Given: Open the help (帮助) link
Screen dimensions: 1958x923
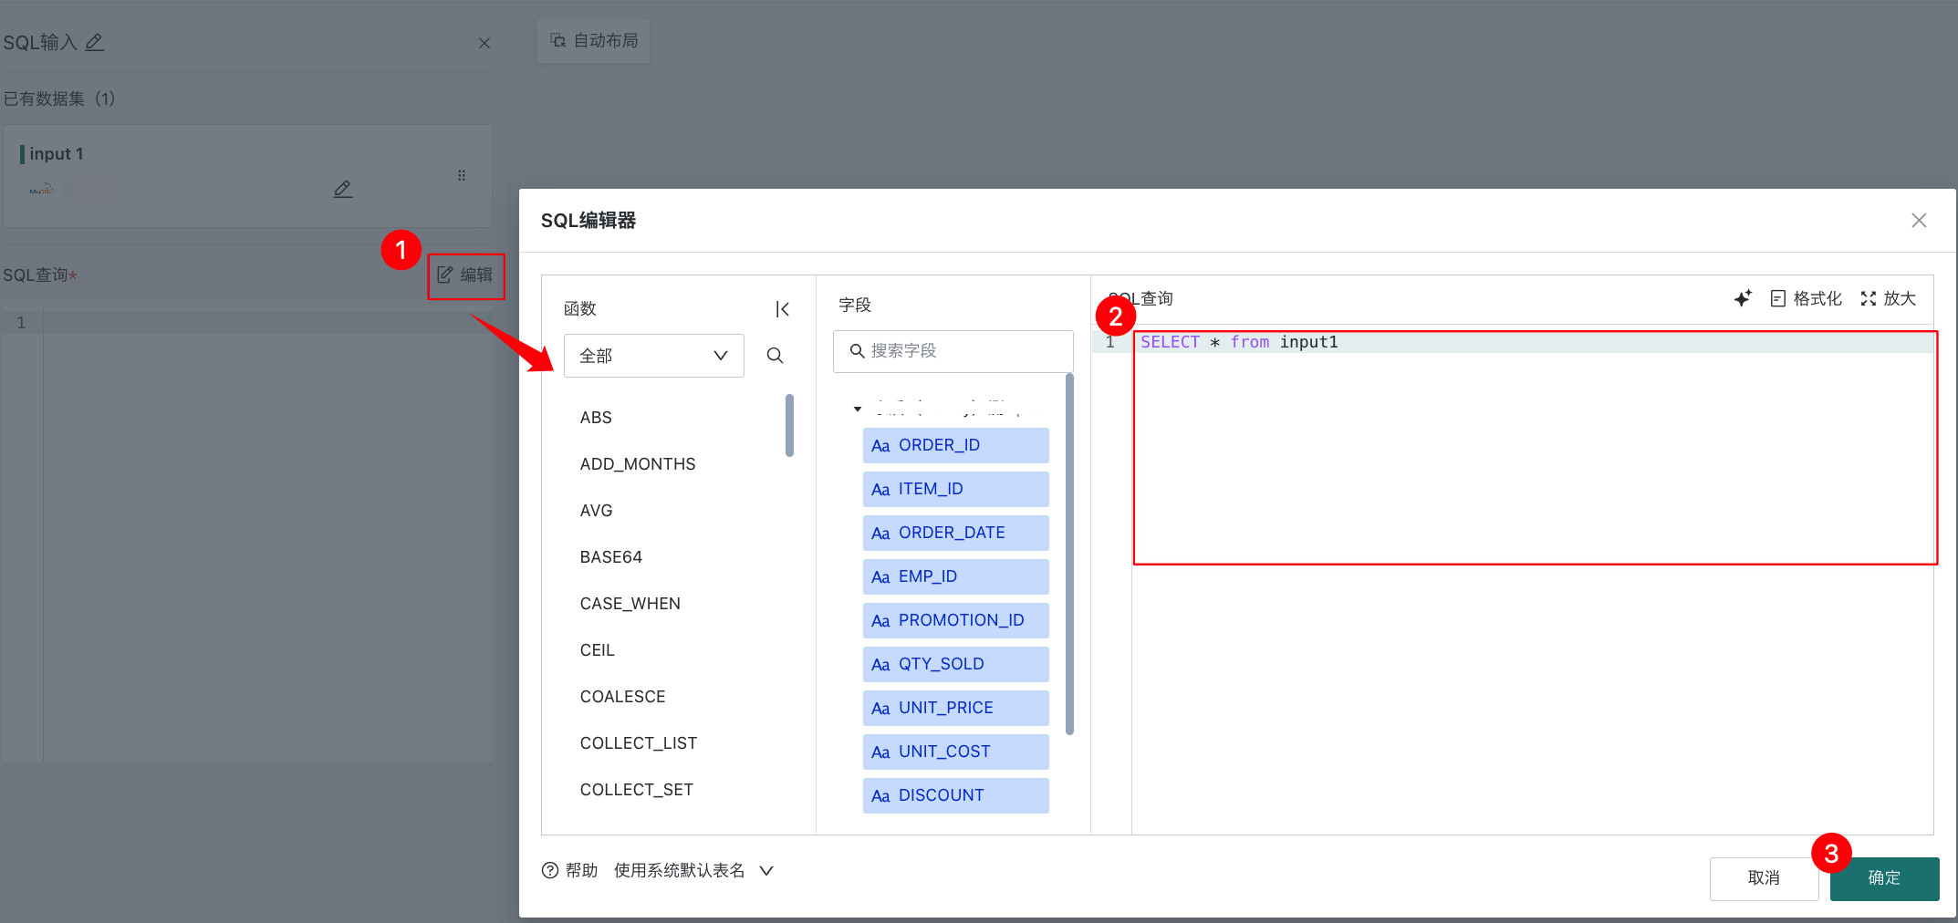Looking at the screenshot, I should [570, 870].
